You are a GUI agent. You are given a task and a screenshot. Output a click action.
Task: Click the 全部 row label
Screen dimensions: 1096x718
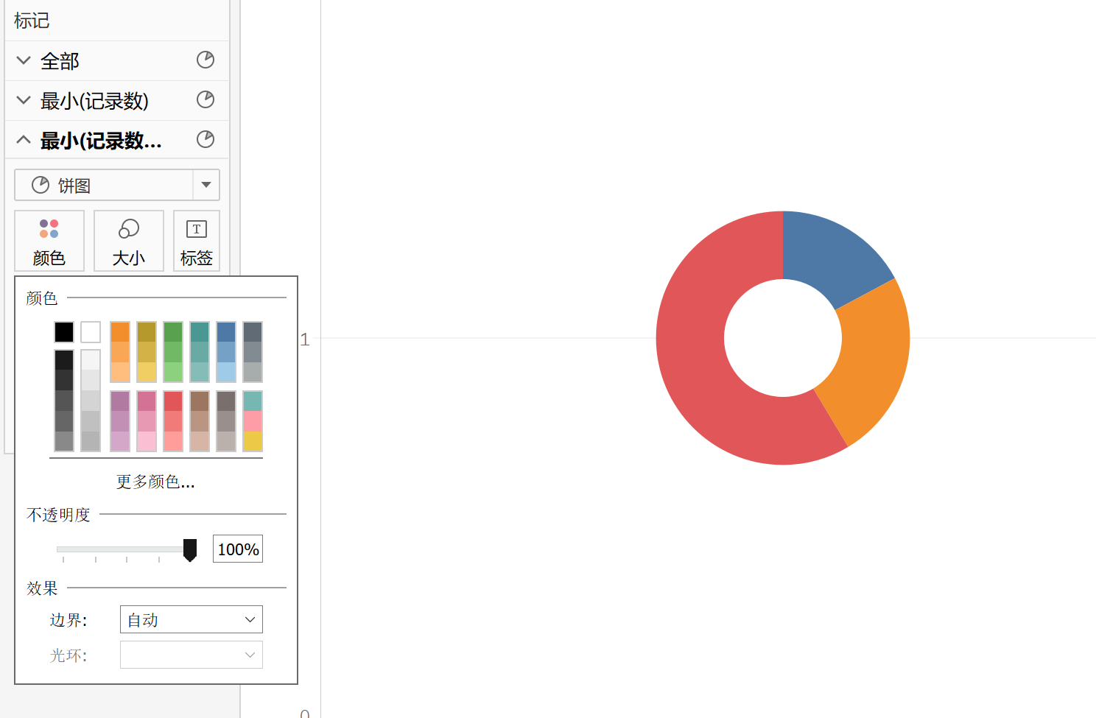click(x=60, y=61)
